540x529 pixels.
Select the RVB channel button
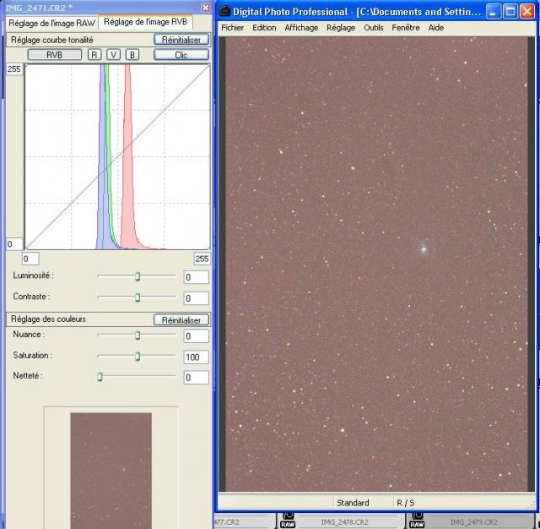(x=54, y=55)
